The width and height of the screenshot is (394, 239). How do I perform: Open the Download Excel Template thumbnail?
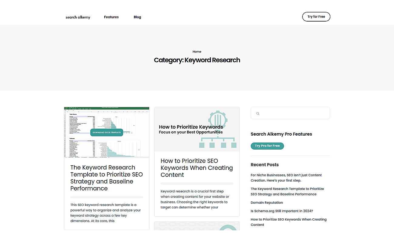click(x=107, y=132)
